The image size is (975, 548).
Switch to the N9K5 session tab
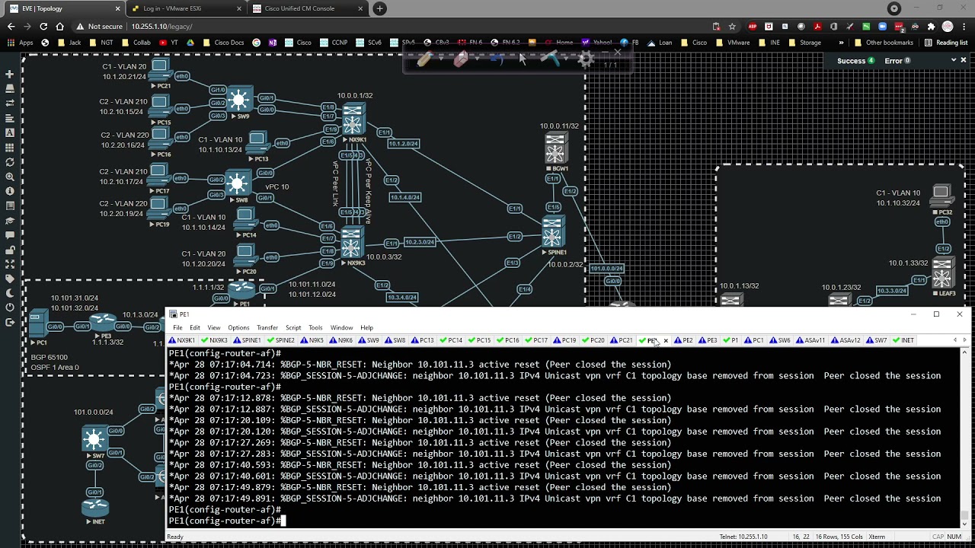(312, 340)
